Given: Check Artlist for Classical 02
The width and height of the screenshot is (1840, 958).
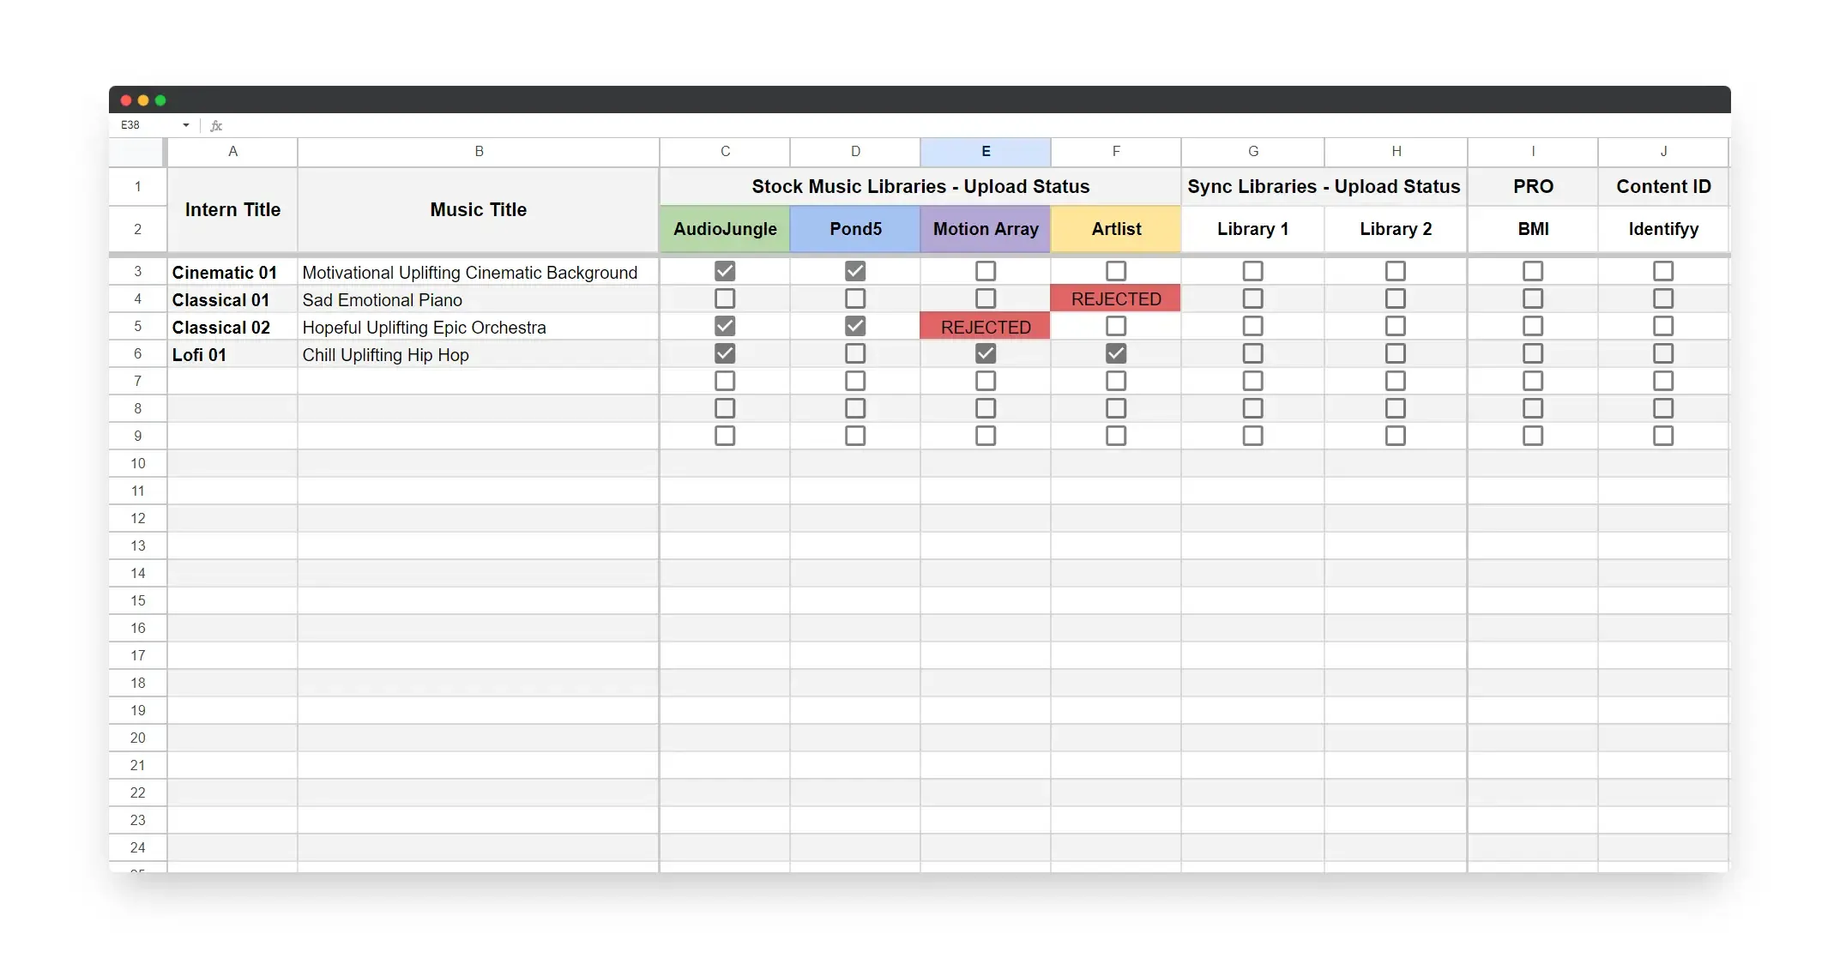Looking at the screenshot, I should (1116, 326).
